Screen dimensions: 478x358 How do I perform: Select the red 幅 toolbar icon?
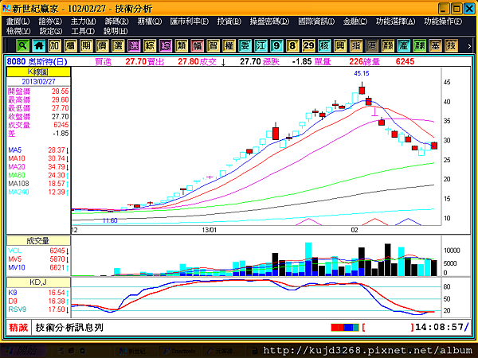[197, 46]
